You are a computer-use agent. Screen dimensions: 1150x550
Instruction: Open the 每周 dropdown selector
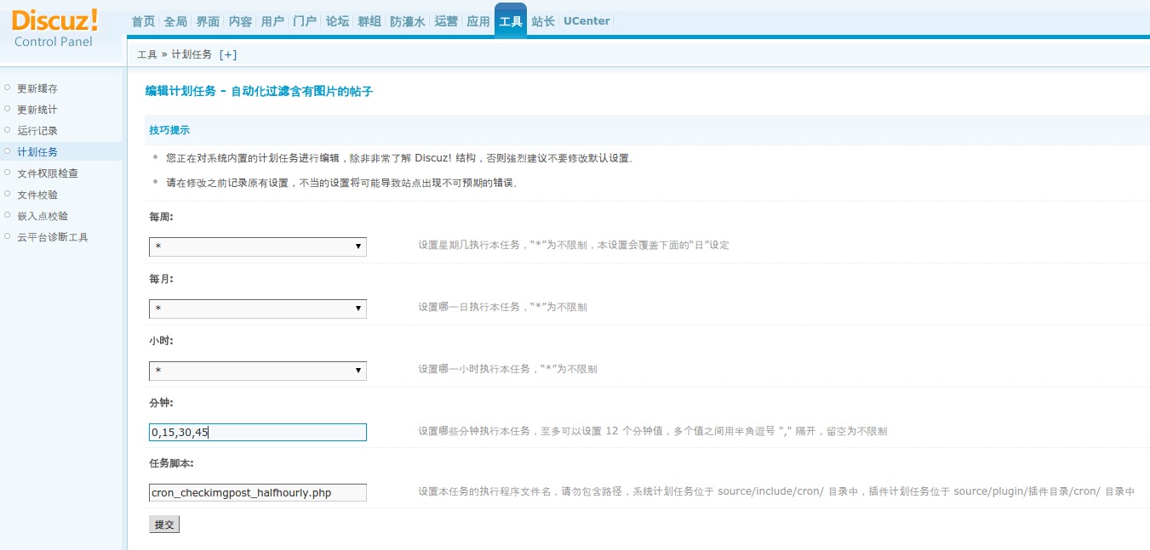tap(257, 247)
